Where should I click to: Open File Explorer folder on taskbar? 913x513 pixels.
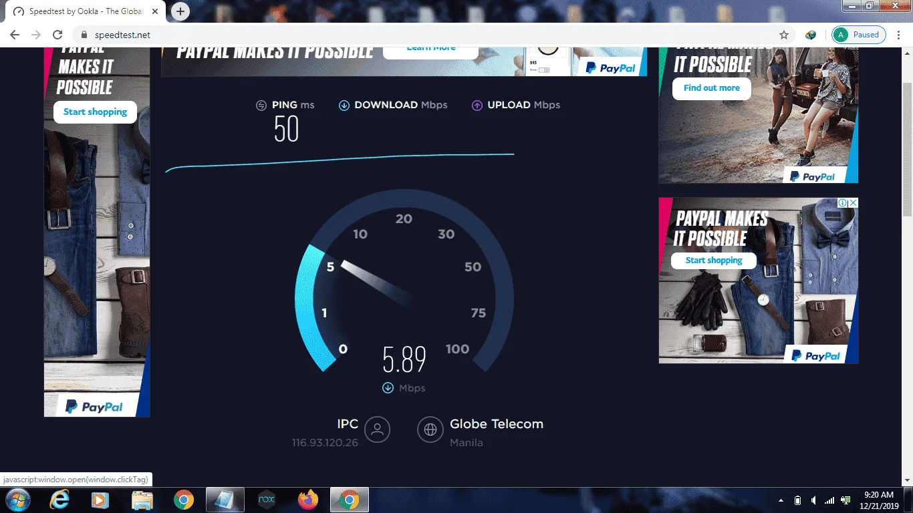(142, 500)
